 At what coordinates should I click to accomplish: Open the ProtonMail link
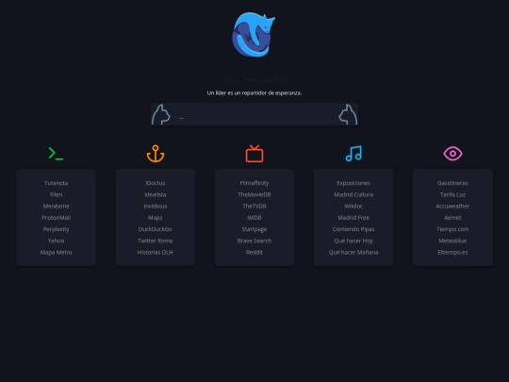[56, 218]
